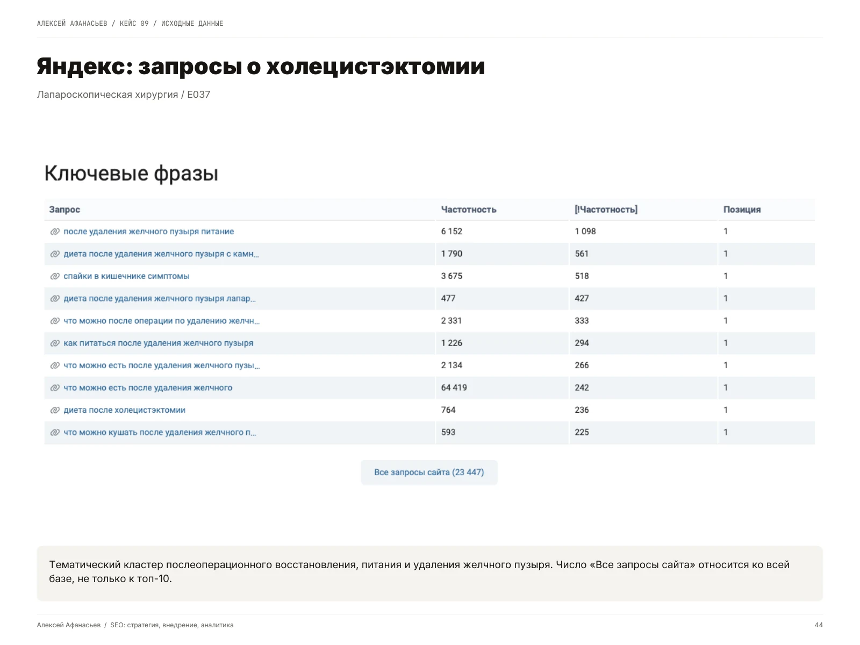This screenshot has height=645, width=860.
Task: Open query 'диета после удаления желчного пузыря с камн…'
Action: pyautogui.click(x=161, y=254)
